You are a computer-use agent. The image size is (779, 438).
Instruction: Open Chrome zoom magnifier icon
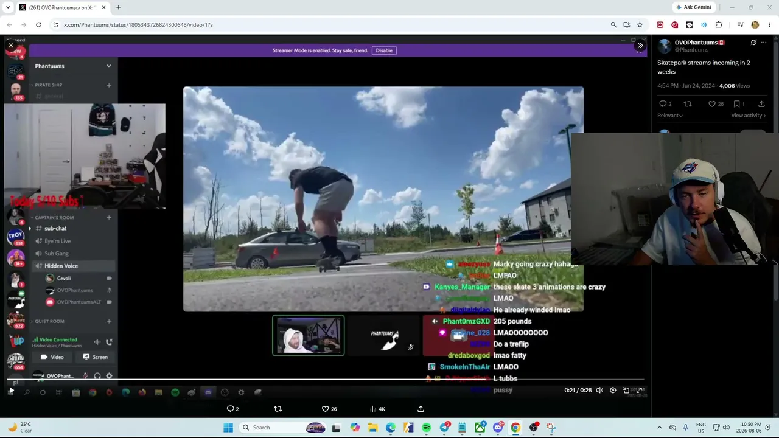tap(613, 25)
